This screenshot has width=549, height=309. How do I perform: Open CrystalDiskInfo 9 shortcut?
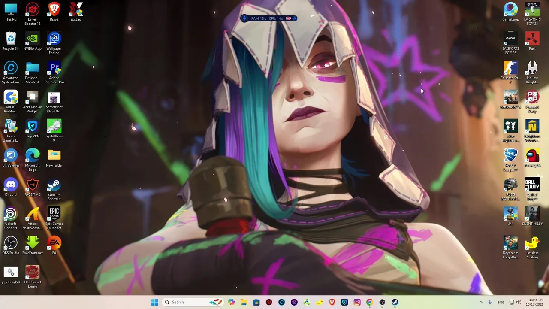pyautogui.click(x=54, y=131)
